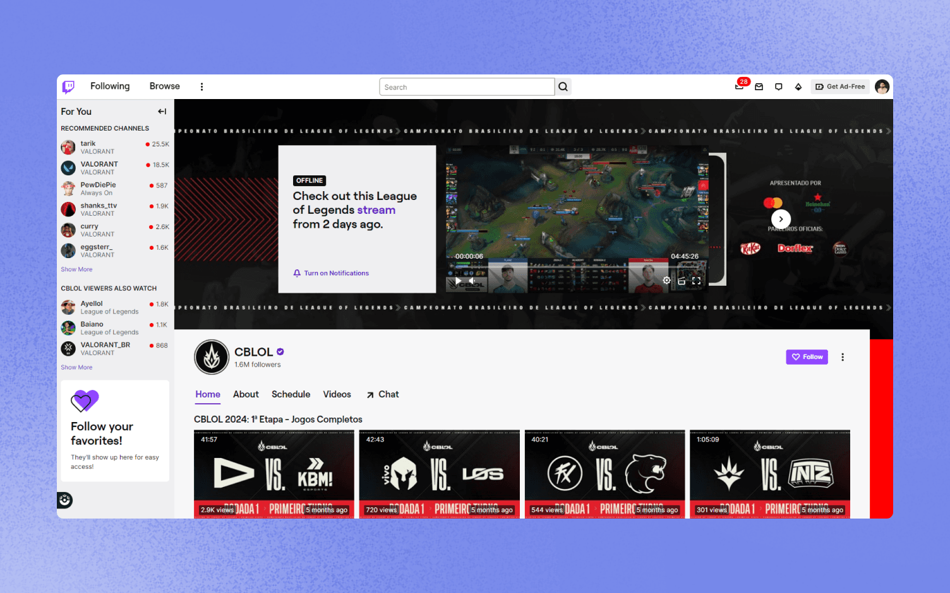Open the 40:21 Furia match video
Image resolution: width=950 pixels, height=593 pixels.
click(604, 474)
